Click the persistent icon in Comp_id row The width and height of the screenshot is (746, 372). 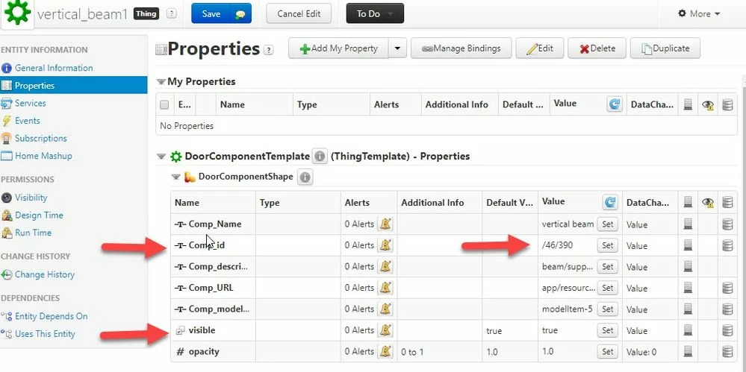point(688,245)
